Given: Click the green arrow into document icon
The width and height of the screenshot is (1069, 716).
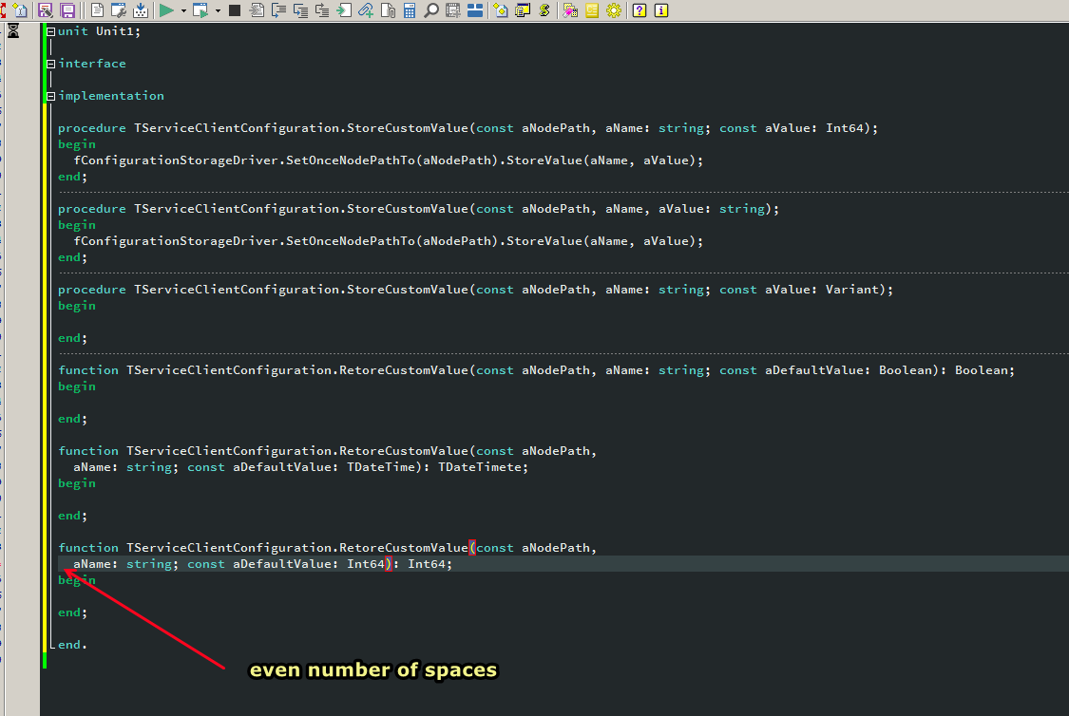Looking at the screenshot, I should point(344,10).
